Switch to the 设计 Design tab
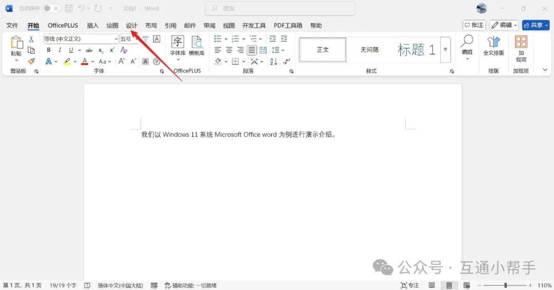554x290 pixels. click(131, 26)
